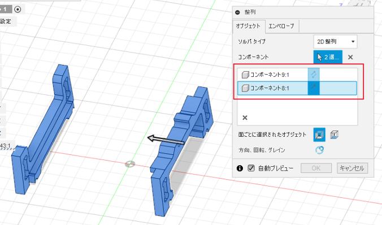Switch to the エンベロープ tab
Viewport: 382px width, 225px height.
click(x=281, y=26)
